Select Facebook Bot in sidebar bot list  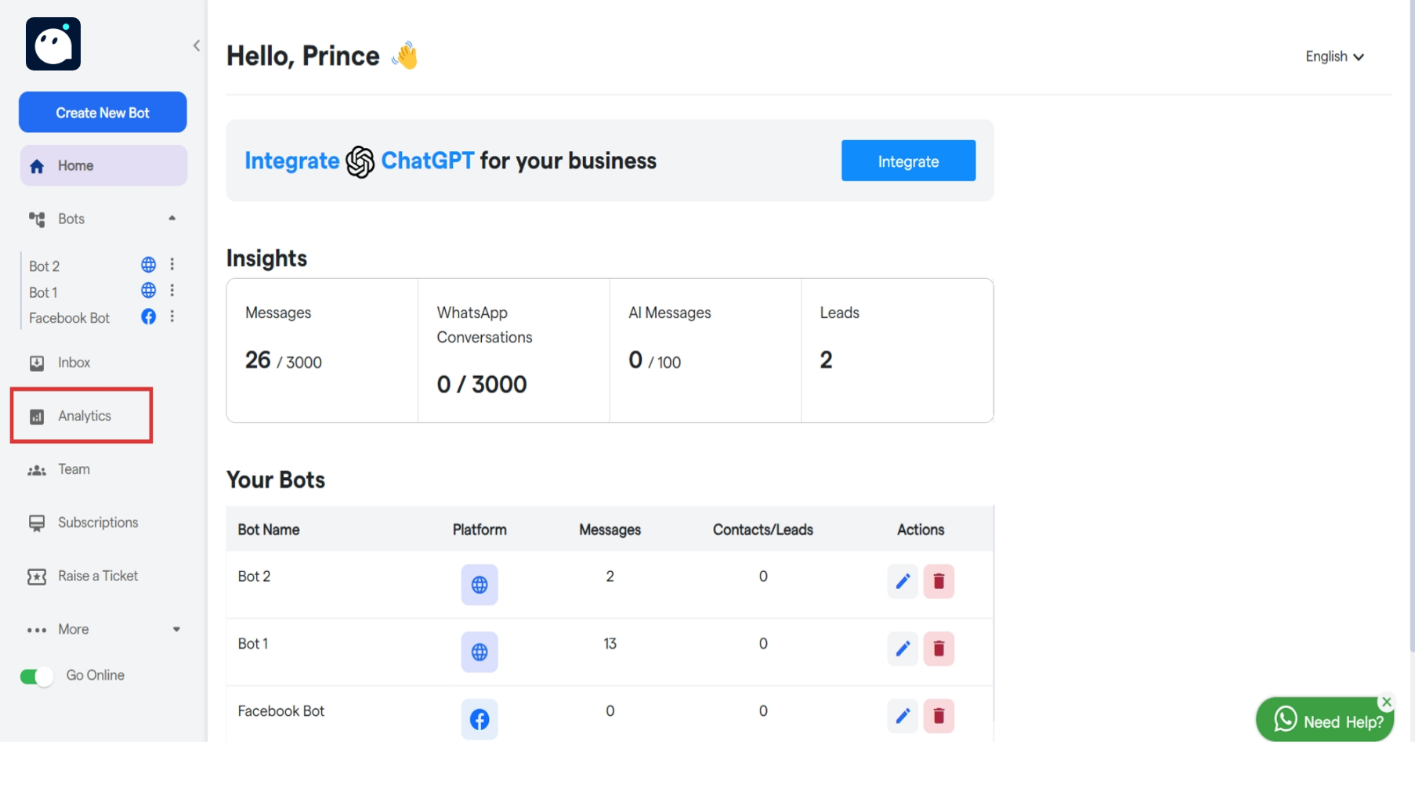[x=70, y=318]
